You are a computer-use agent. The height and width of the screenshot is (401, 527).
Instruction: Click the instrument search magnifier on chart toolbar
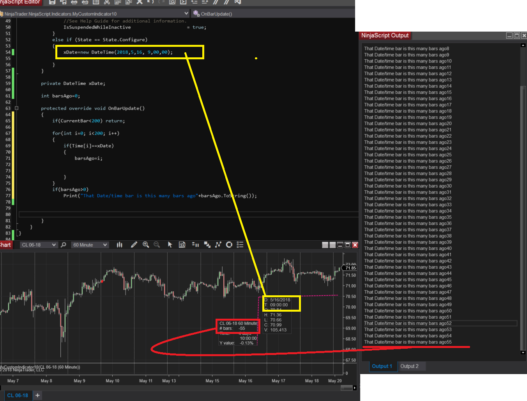click(x=64, y=245)
